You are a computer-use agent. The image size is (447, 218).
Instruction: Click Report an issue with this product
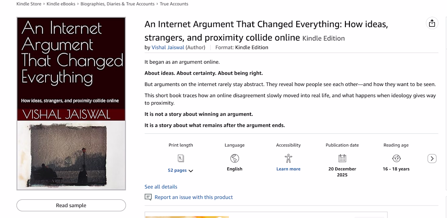tap(194, 197)
